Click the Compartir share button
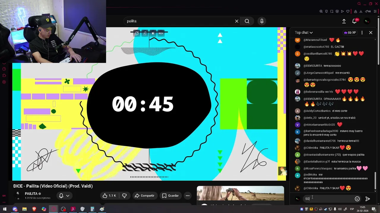The image size is (380, 213). pos(144,196)
